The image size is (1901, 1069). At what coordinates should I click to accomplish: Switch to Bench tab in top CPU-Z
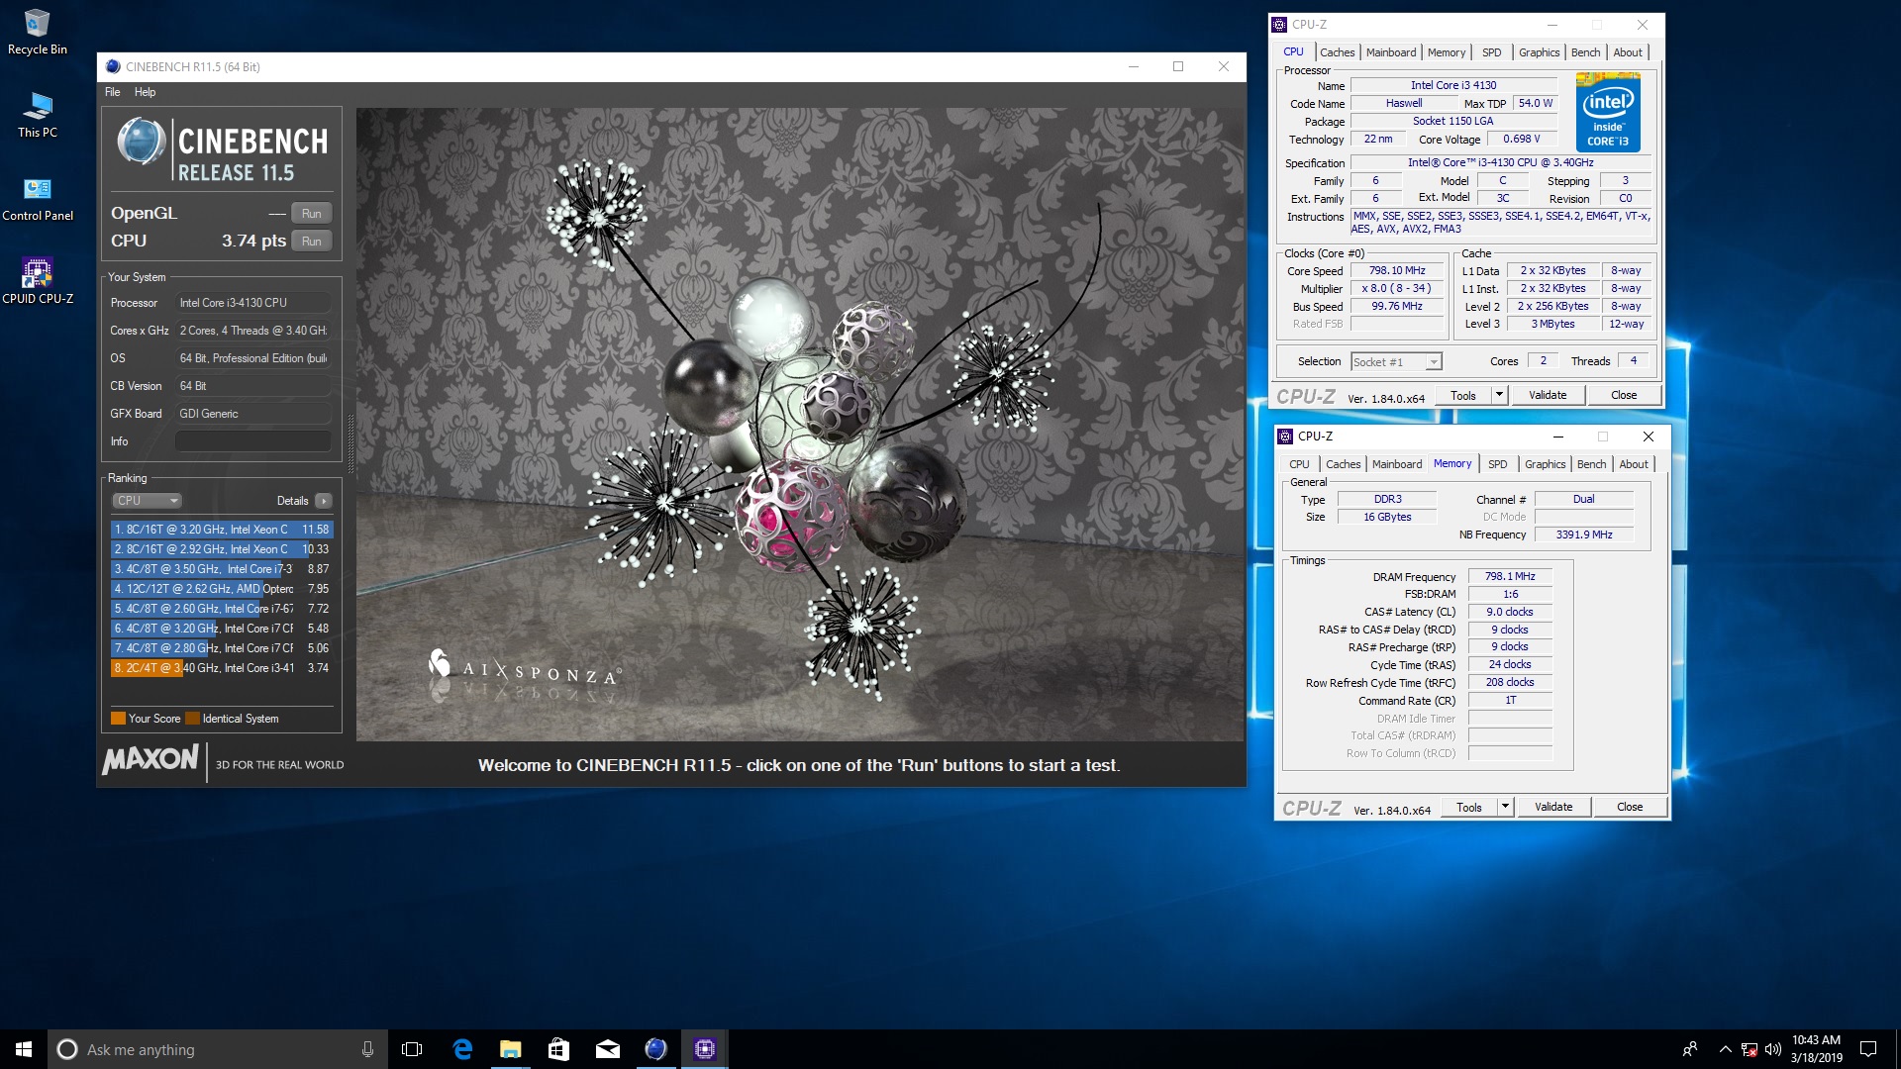click(1585, 52)
